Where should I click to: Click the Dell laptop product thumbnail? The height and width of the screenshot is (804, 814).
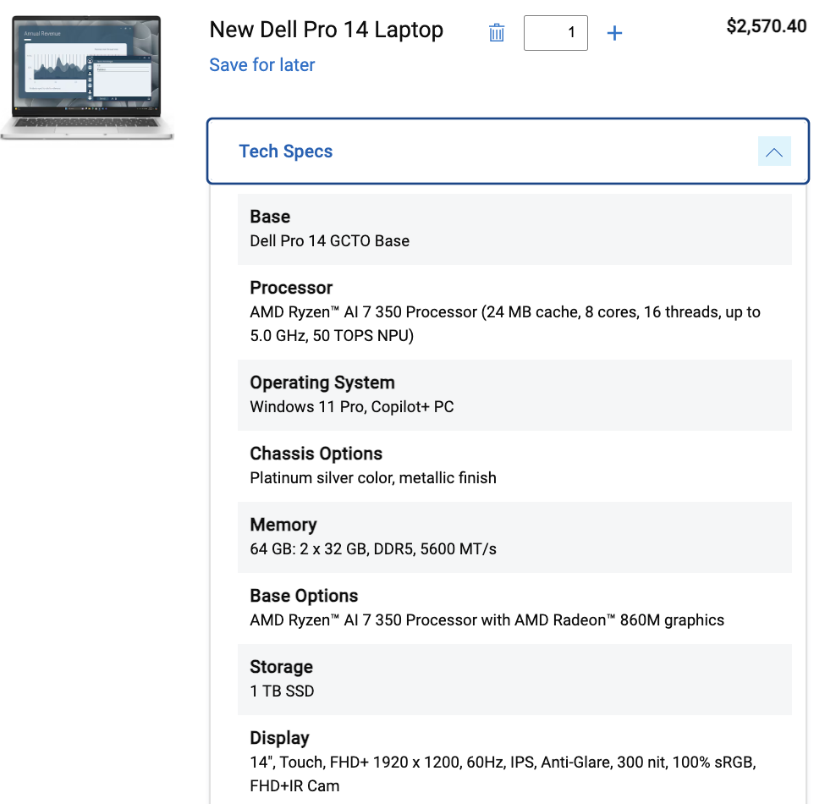point(87,77)
